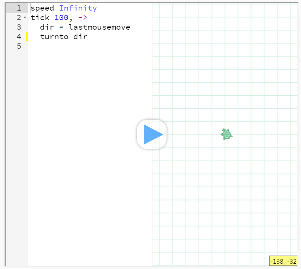This screenshot has width=301, height=269.
Task: Click the yellow gutter marker on line 4
Action: pyautogui.click(x=27, y=37)
